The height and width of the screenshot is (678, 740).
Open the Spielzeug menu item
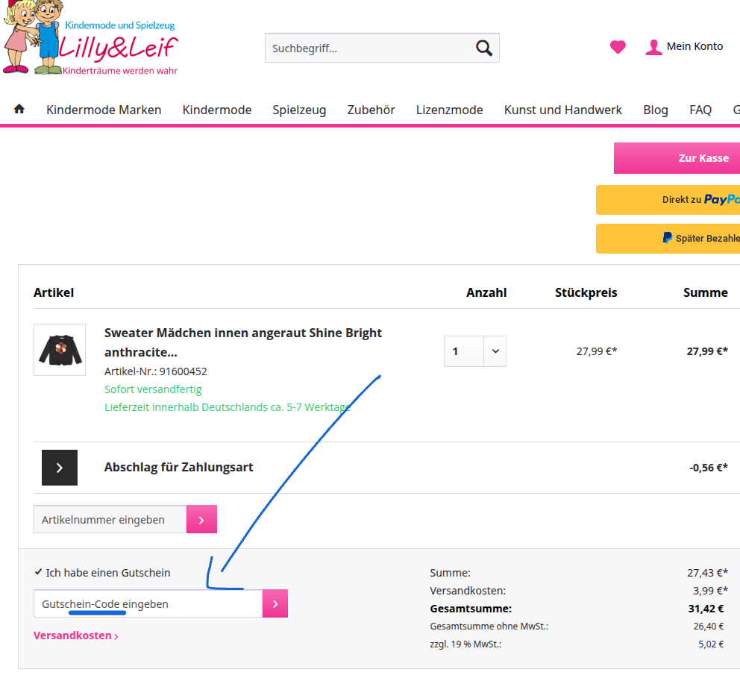299,110
